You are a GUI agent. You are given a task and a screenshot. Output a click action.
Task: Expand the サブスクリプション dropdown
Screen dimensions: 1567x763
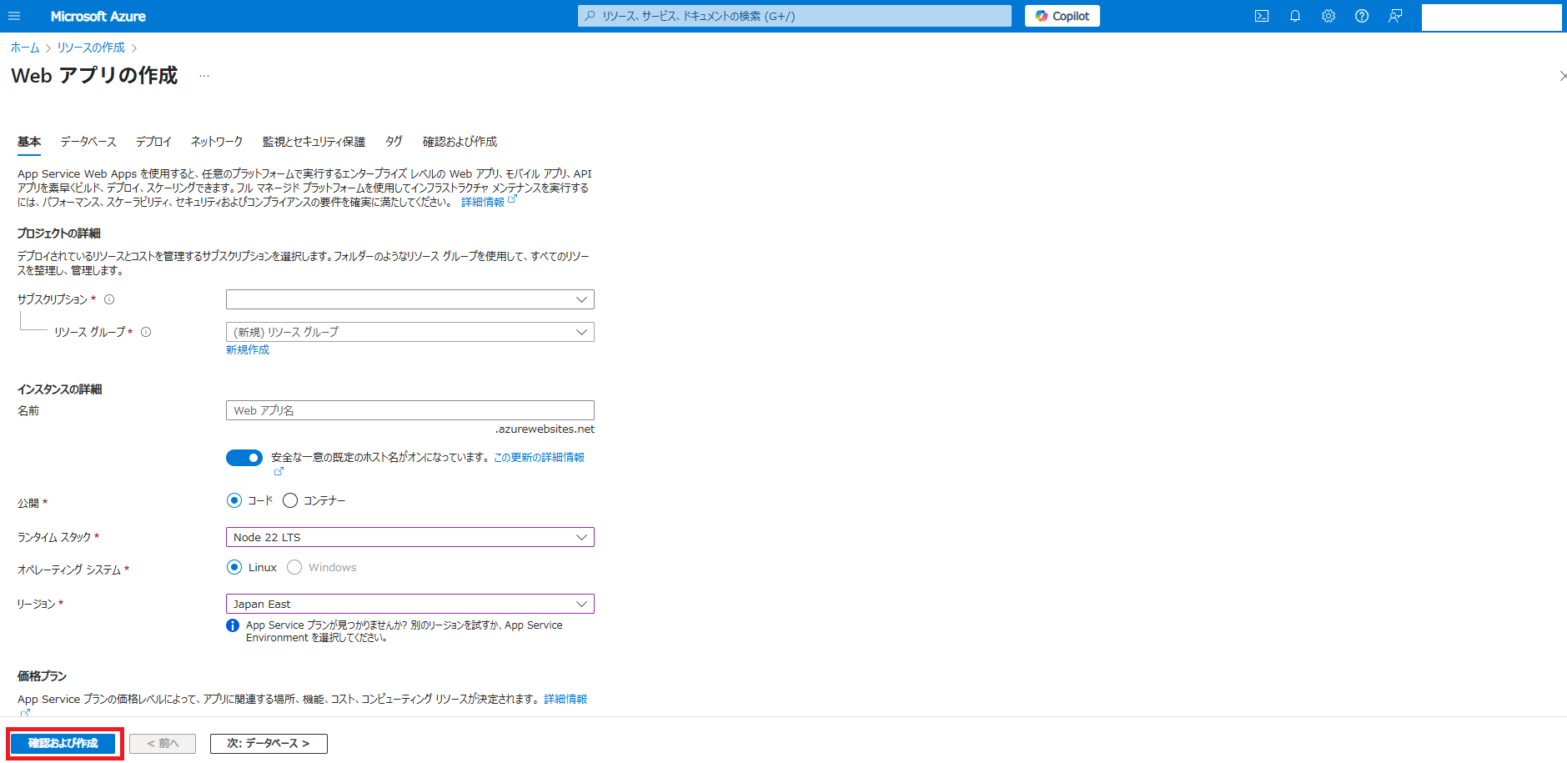click(409, 299)
